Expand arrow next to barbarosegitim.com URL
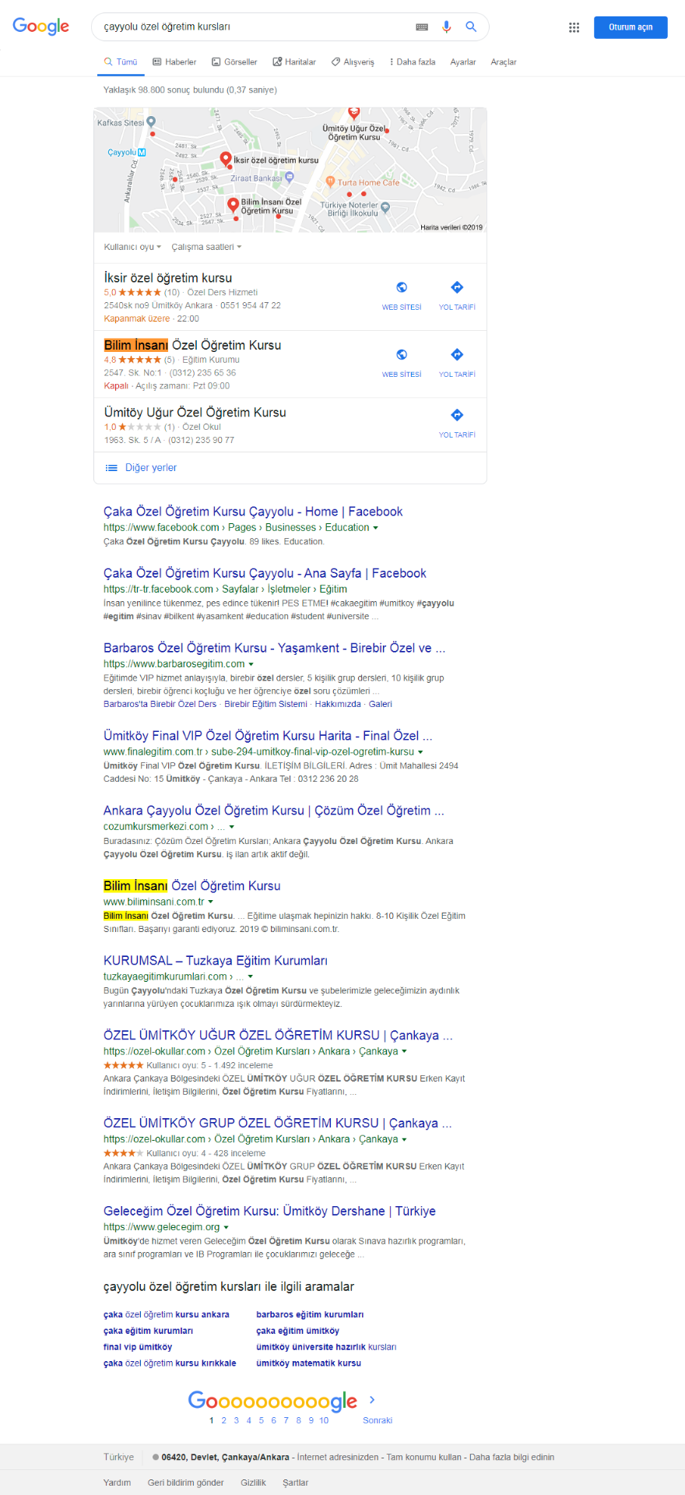This screenshot has width=685, height=1495. click(x=251, y=664)
